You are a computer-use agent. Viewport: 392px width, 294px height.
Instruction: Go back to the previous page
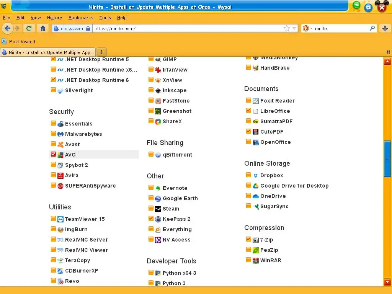coord(8,28)
